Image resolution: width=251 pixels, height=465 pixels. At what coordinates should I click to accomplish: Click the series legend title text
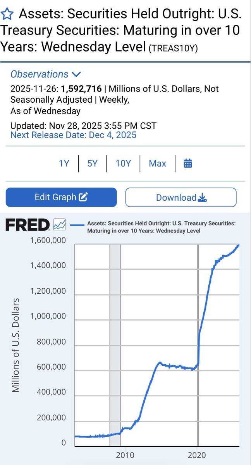(161, 227)
